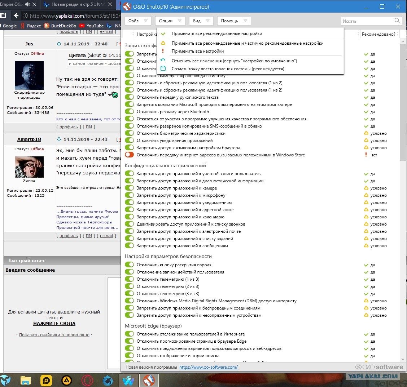Toggle telemetry setting (2 из 3)
Viewport: 407px width, 387px height.
129,286
